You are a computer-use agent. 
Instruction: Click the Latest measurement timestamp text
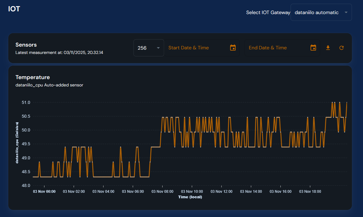pyautogui.click(x=59, y=53)
